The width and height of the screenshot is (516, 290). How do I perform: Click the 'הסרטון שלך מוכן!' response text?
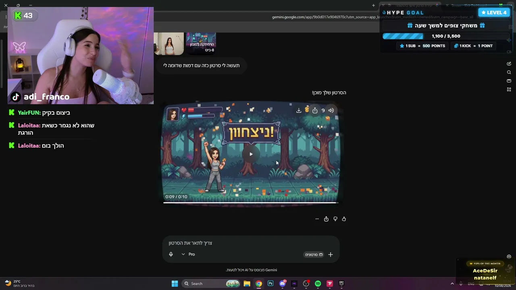tap(329, 93)
